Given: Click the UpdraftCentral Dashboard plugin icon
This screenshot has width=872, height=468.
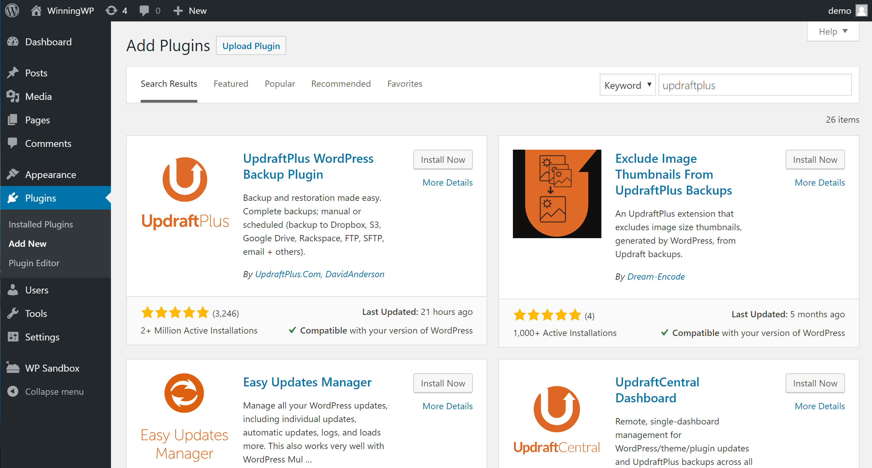Looking at the screenshot, I should (556, 415).
